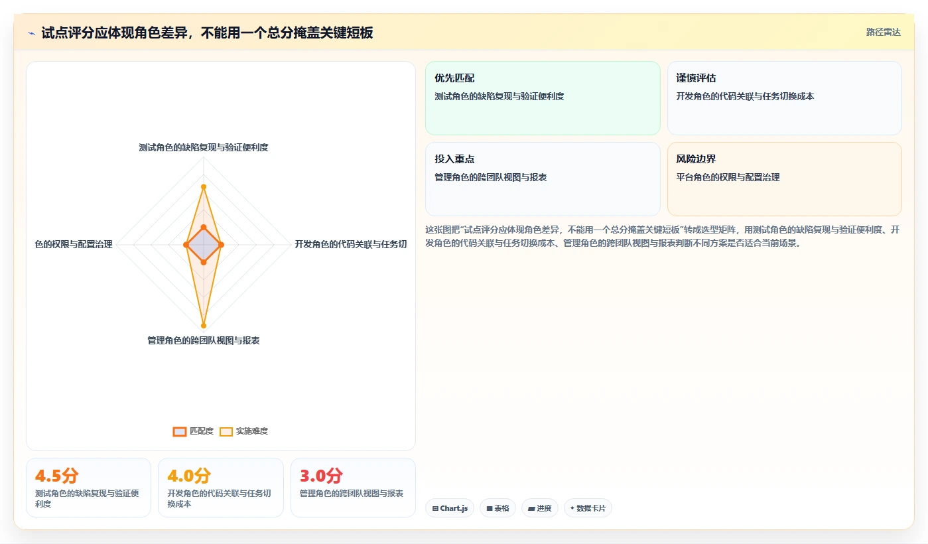Click the description paragraph starting 这张图把
Image resolution: width=928 pixels, height=544 pixels.
[663, 236]
